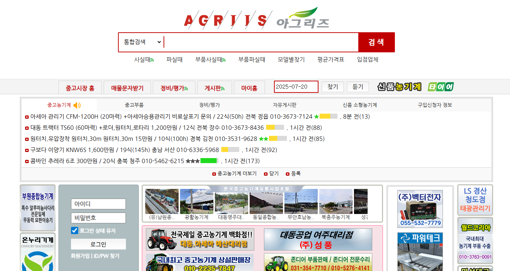Viewport: 510px width, 271px height.
Task: Switch to the 구입신청자 정보 tab
Action: [x=435, y=105]
